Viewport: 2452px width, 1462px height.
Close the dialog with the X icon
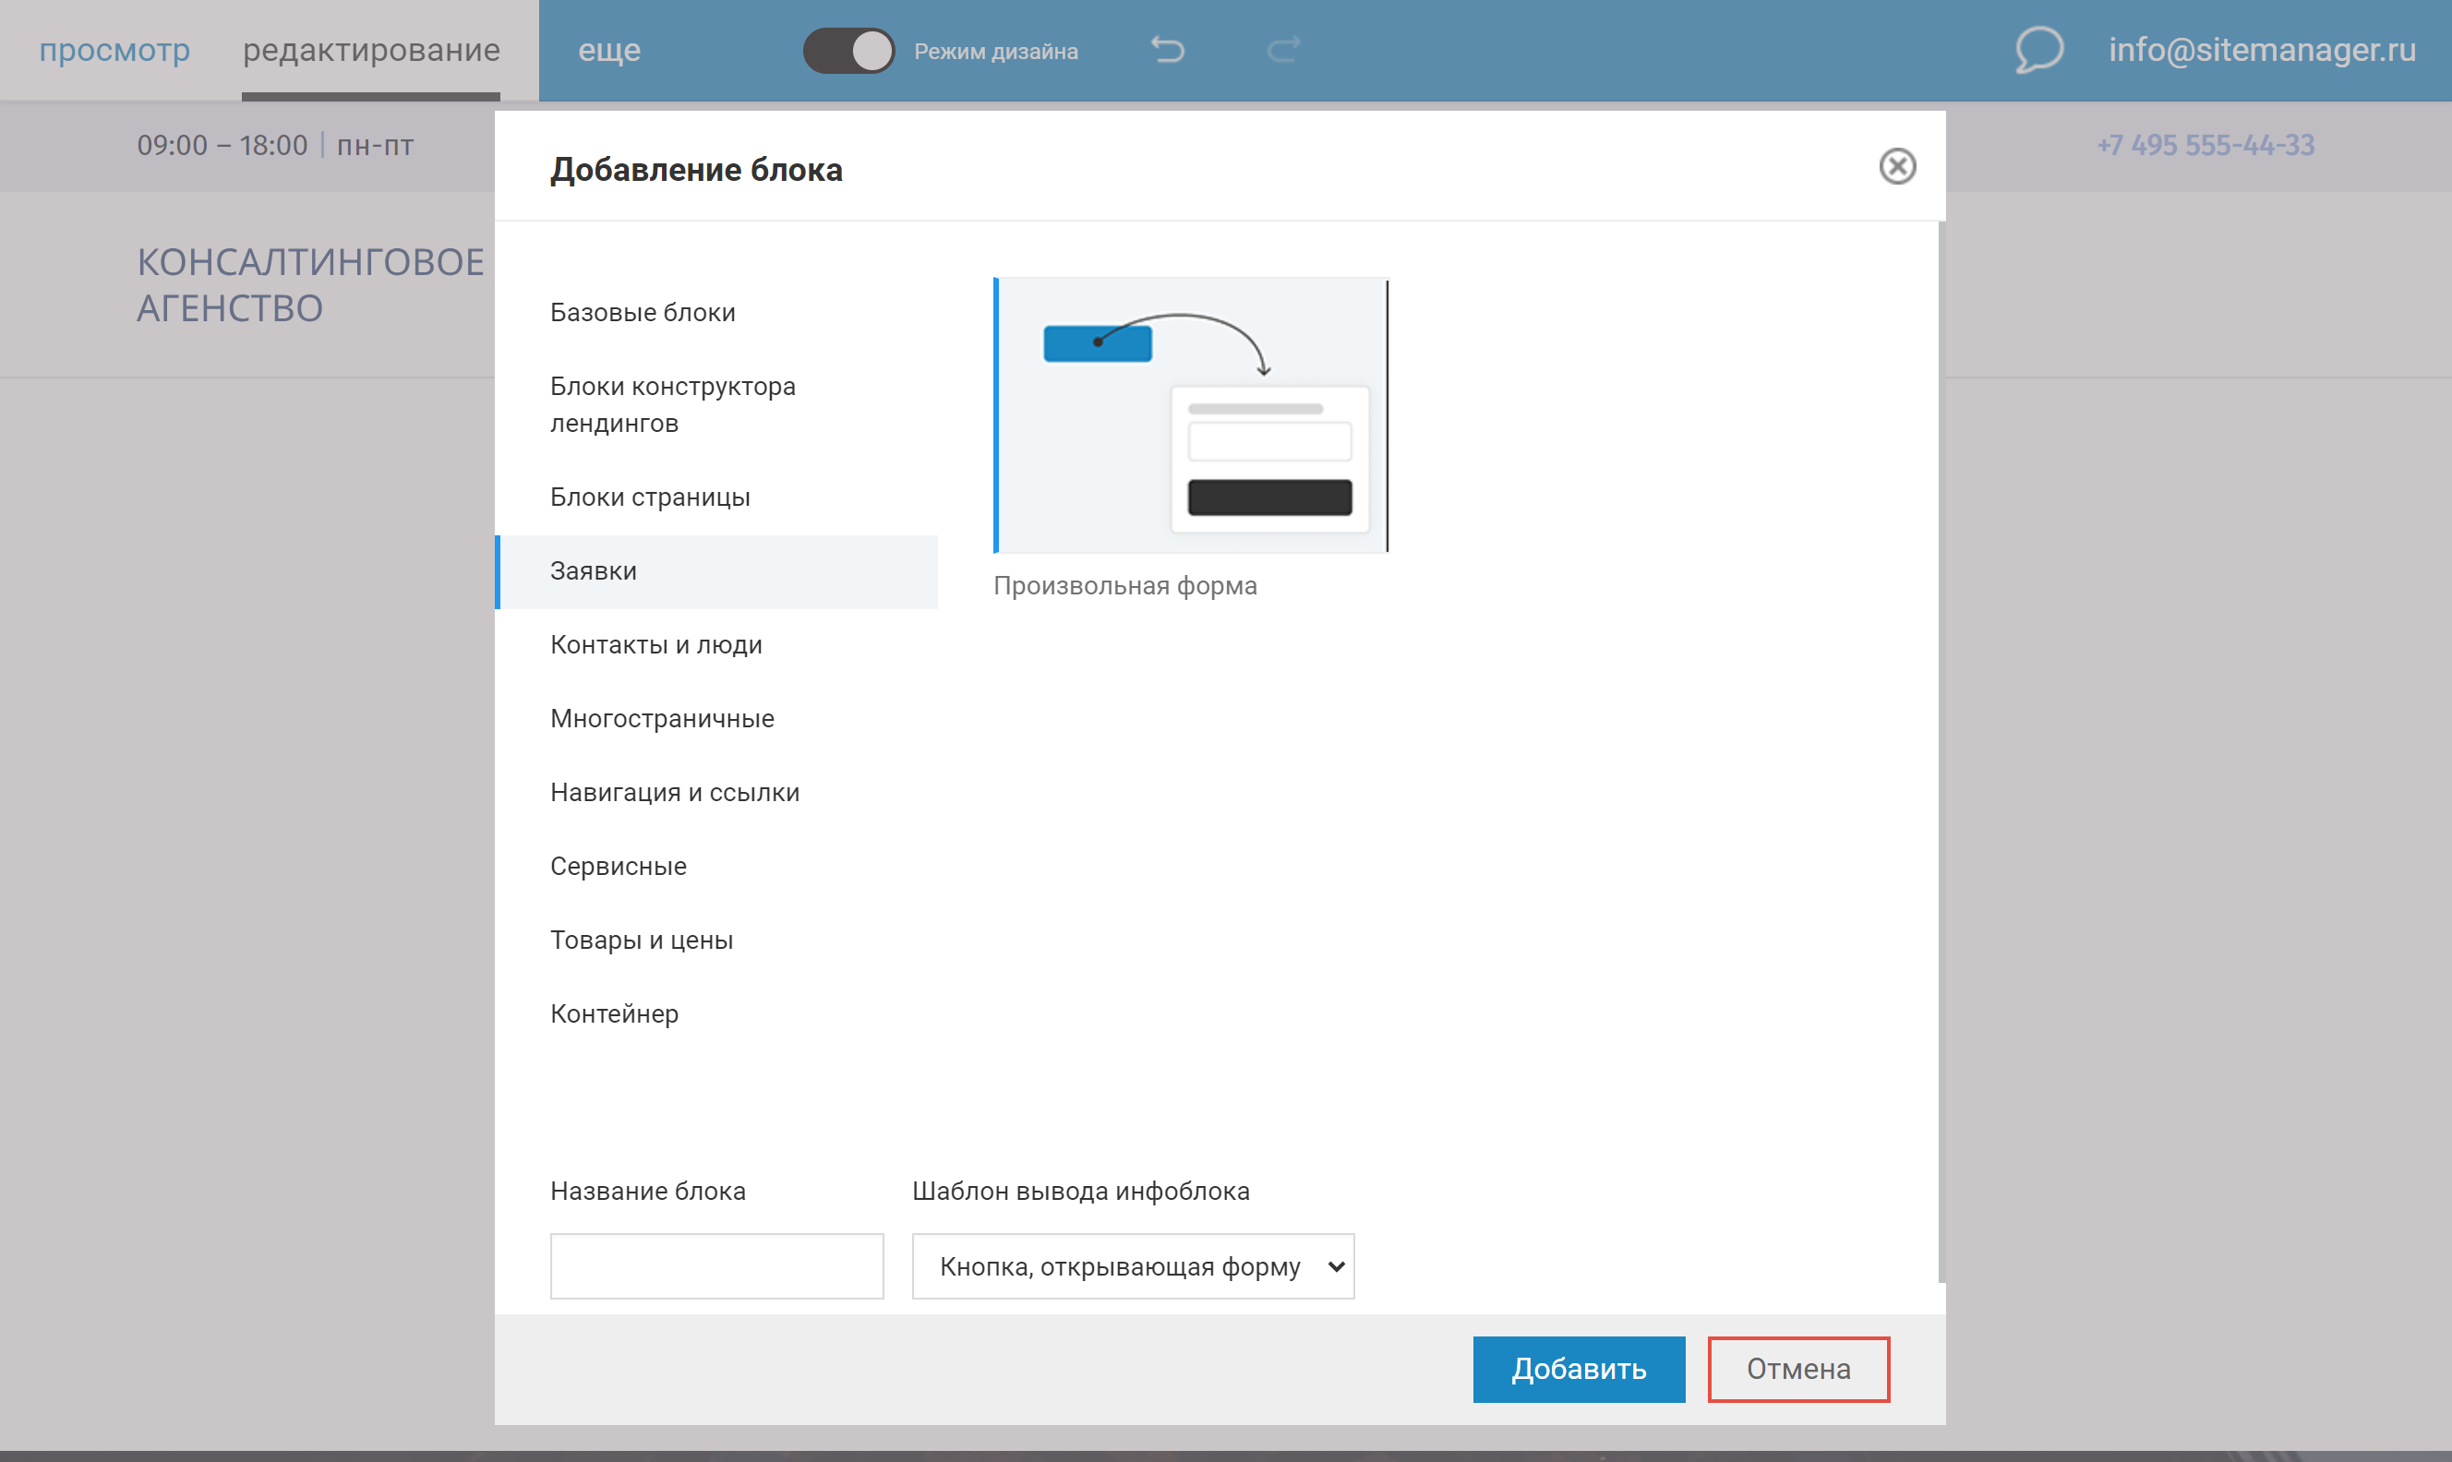coord(1896,166)
